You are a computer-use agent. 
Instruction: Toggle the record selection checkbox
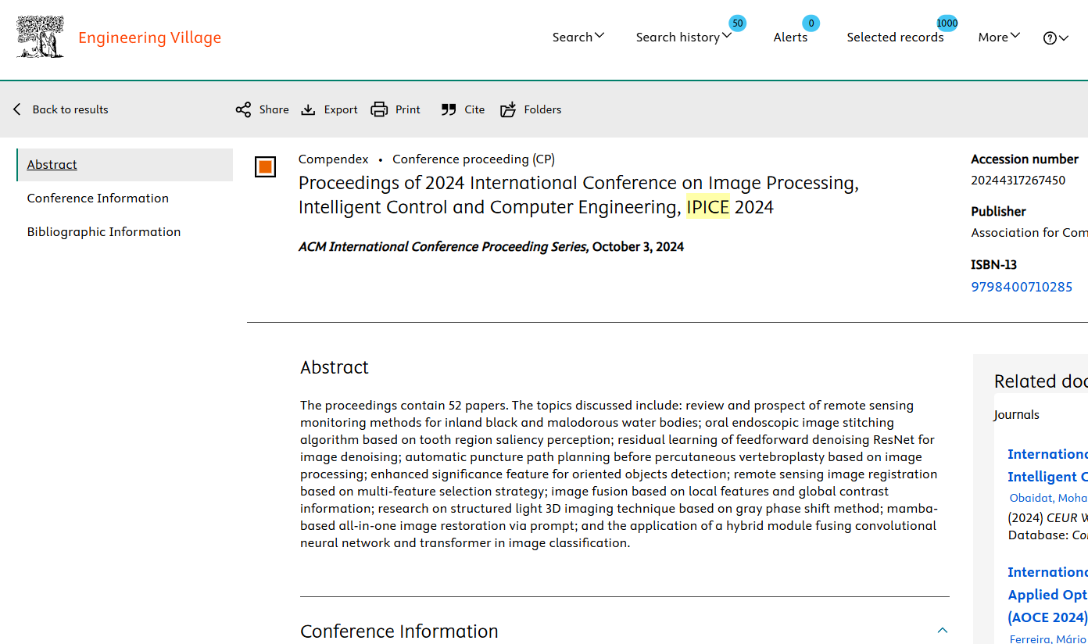265,166
